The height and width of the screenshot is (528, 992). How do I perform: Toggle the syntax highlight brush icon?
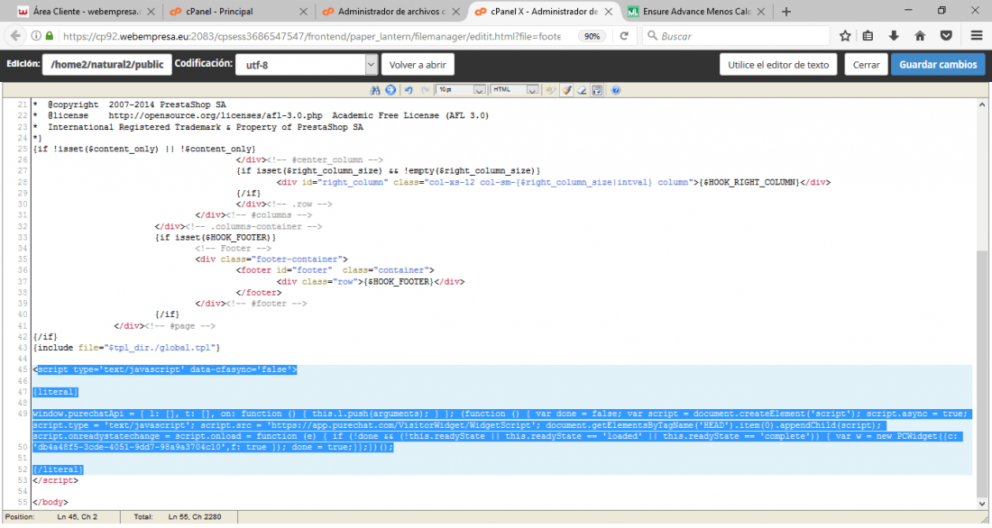(x=566, y=90)
